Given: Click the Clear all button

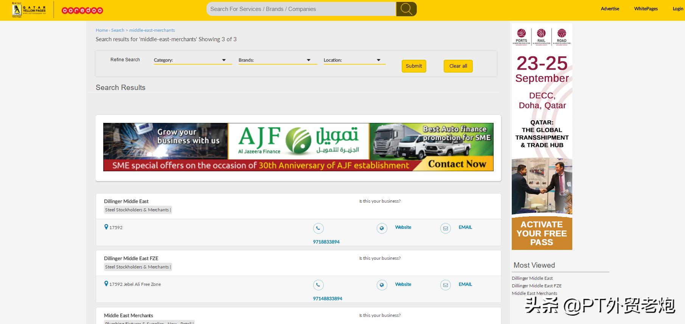Looking at the screenshot, I should click(x=458, y=66).
